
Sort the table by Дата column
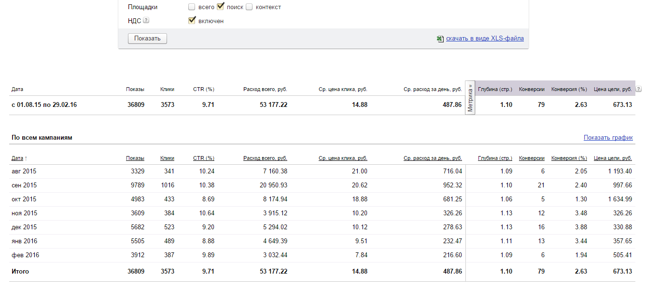coord(17,158)
